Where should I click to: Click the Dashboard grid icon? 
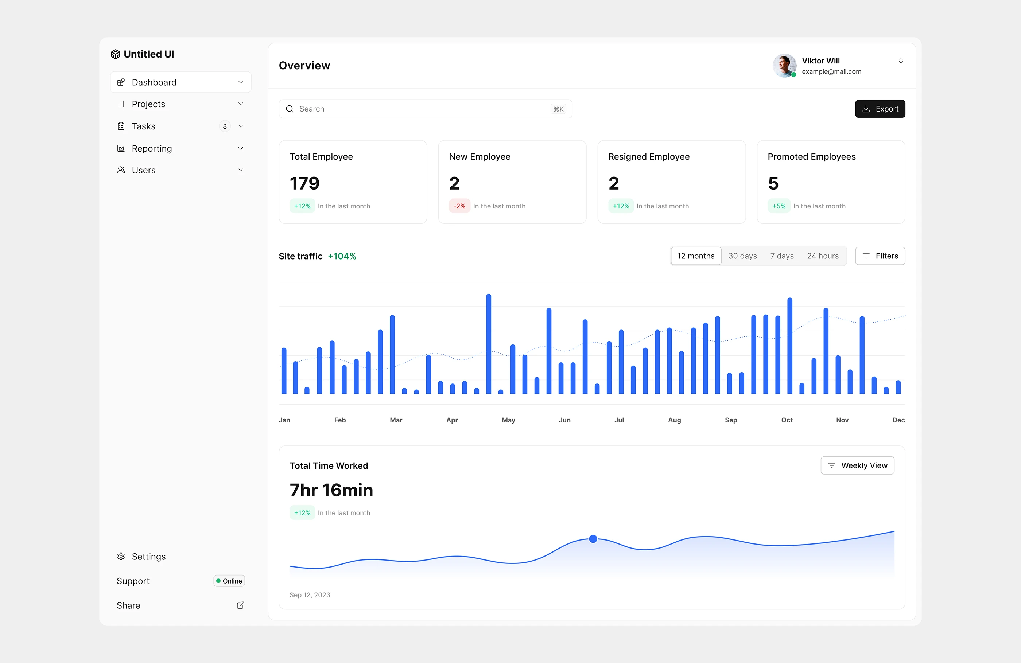click(121, 82)
